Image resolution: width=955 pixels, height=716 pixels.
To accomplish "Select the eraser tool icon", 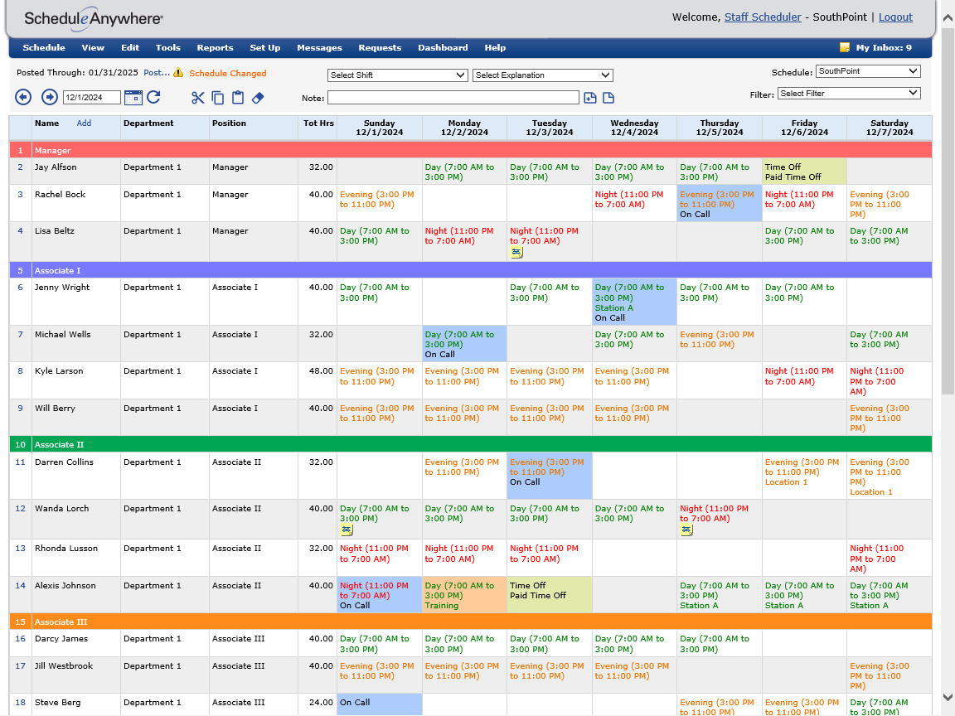I will (x=257, y=98).
